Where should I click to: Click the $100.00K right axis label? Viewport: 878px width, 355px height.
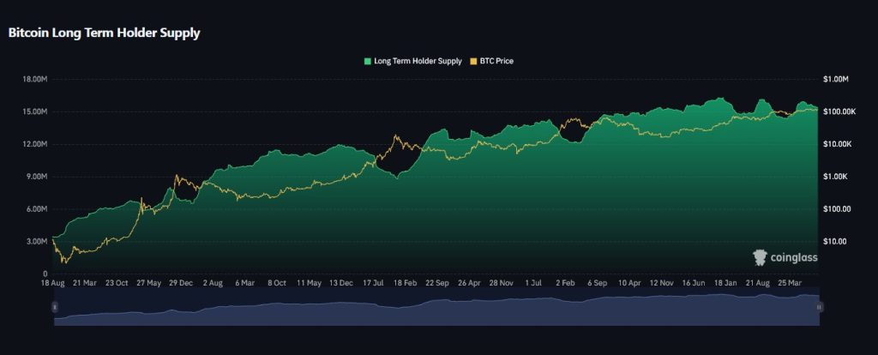839,111
